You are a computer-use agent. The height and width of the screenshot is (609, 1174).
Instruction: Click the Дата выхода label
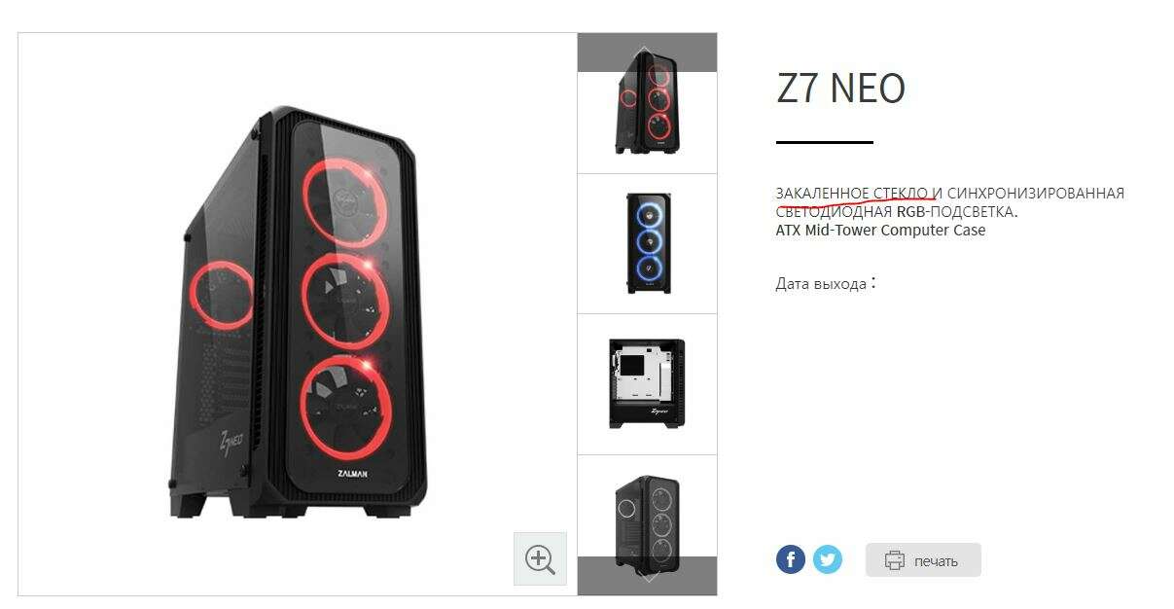[821, 284]
